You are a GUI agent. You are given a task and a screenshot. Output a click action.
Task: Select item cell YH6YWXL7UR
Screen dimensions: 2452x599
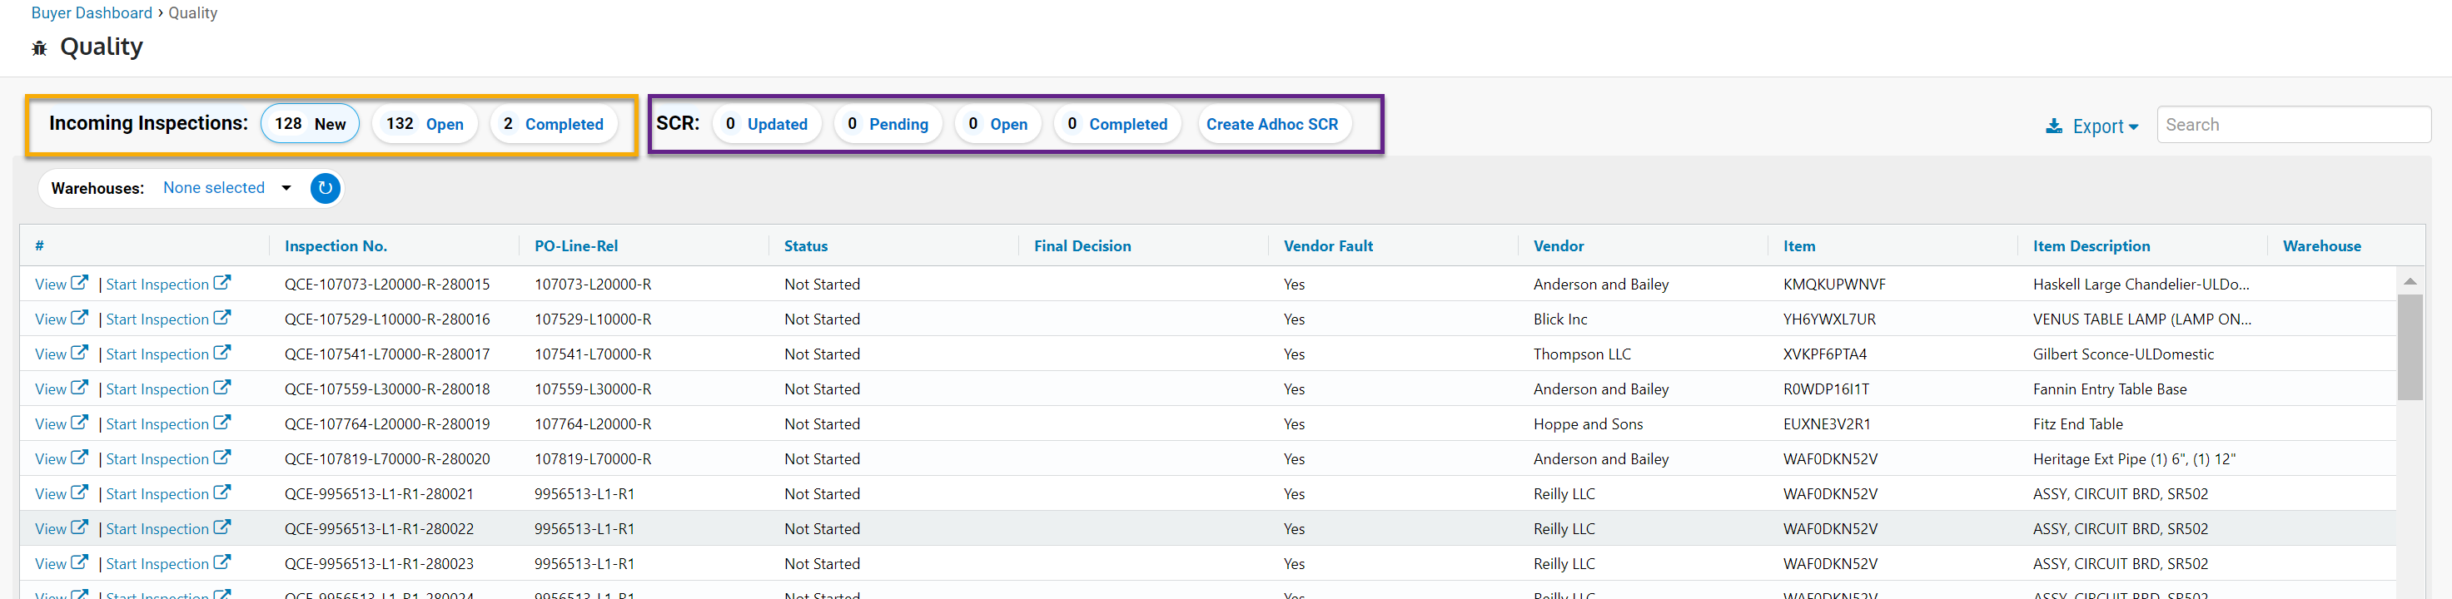(x=1829, y=319)
